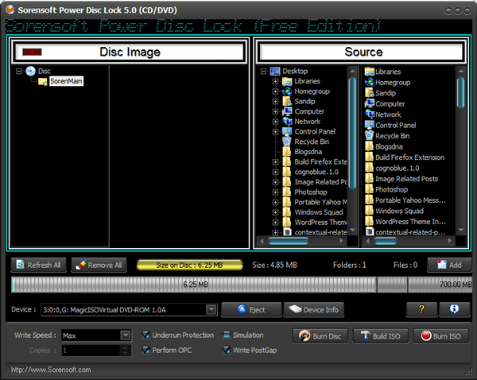Uncheck Perform OPC
The width and height of the screenshot is (477, 380).
[x=146, y=350]
